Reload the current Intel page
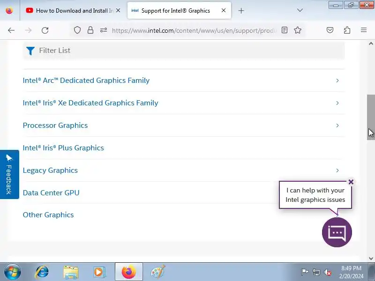The height and width of the screenshot is (281, 375). [x=45, y=30]
